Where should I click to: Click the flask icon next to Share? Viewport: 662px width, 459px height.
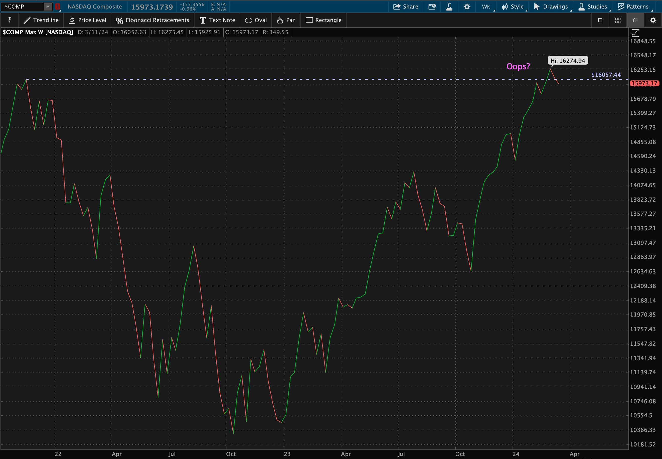(x=449, y=7)
